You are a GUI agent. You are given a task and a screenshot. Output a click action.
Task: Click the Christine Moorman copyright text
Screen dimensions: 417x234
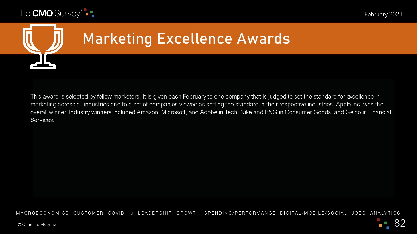[x=38, y=224]
